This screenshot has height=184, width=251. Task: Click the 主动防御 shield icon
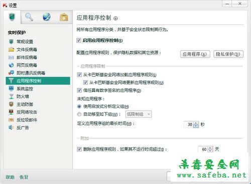pos(11,104)
